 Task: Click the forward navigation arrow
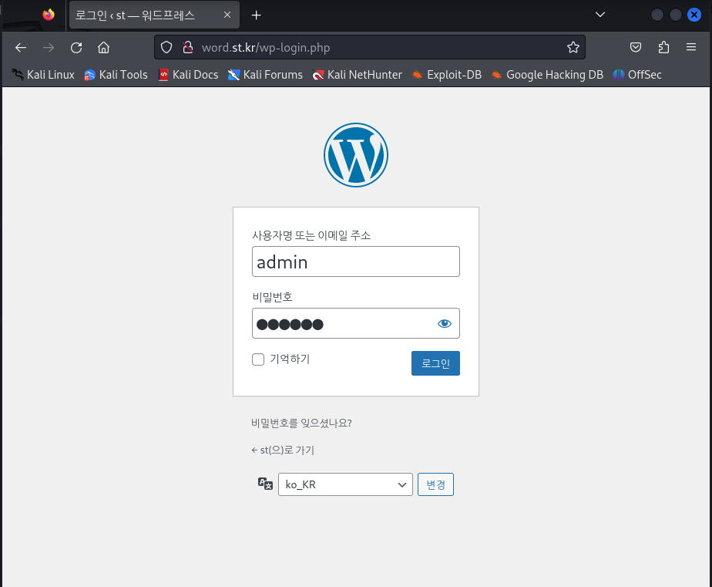point(49,47)
